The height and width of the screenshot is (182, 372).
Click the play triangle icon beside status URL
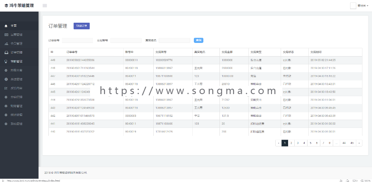(x=3, y=181)
